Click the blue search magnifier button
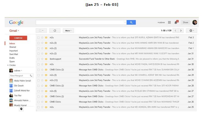This screenshot has height=118, width=204. (131, 22)
